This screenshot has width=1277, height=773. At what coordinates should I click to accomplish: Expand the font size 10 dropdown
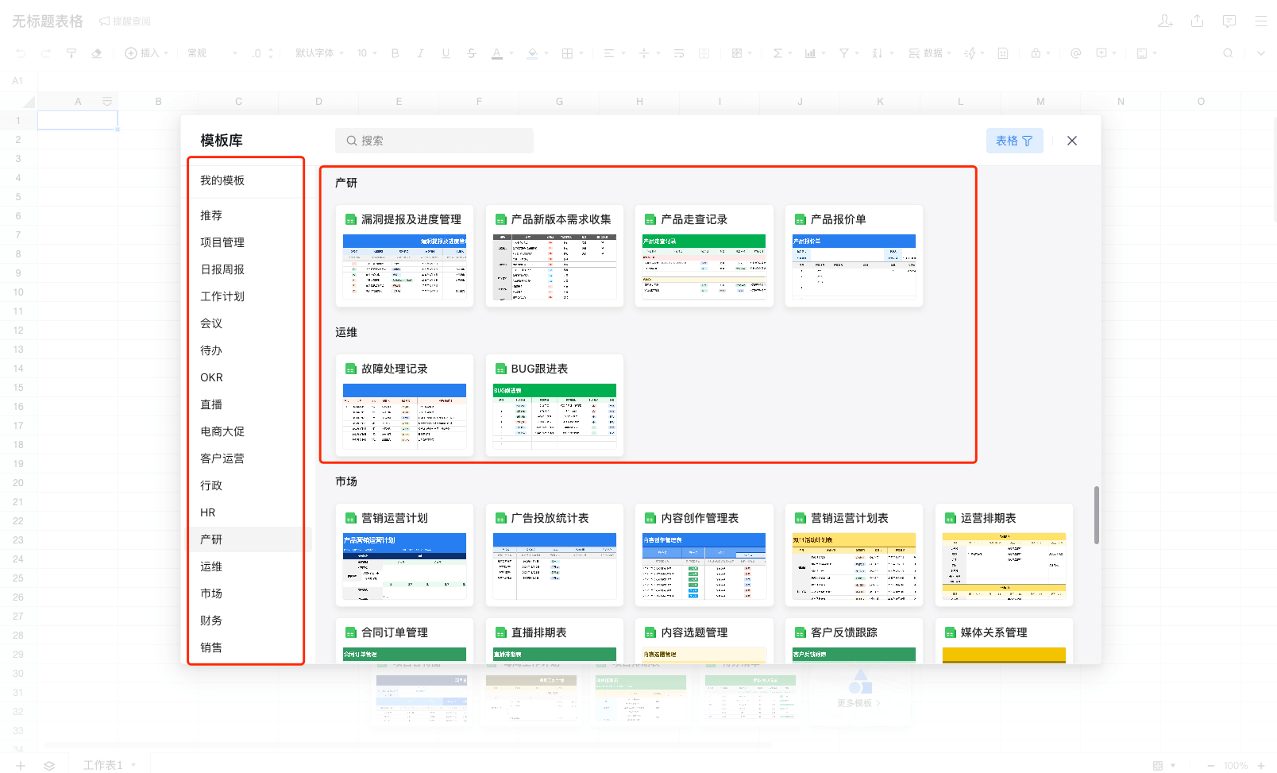pyautogui.click(x=366, y=53)
